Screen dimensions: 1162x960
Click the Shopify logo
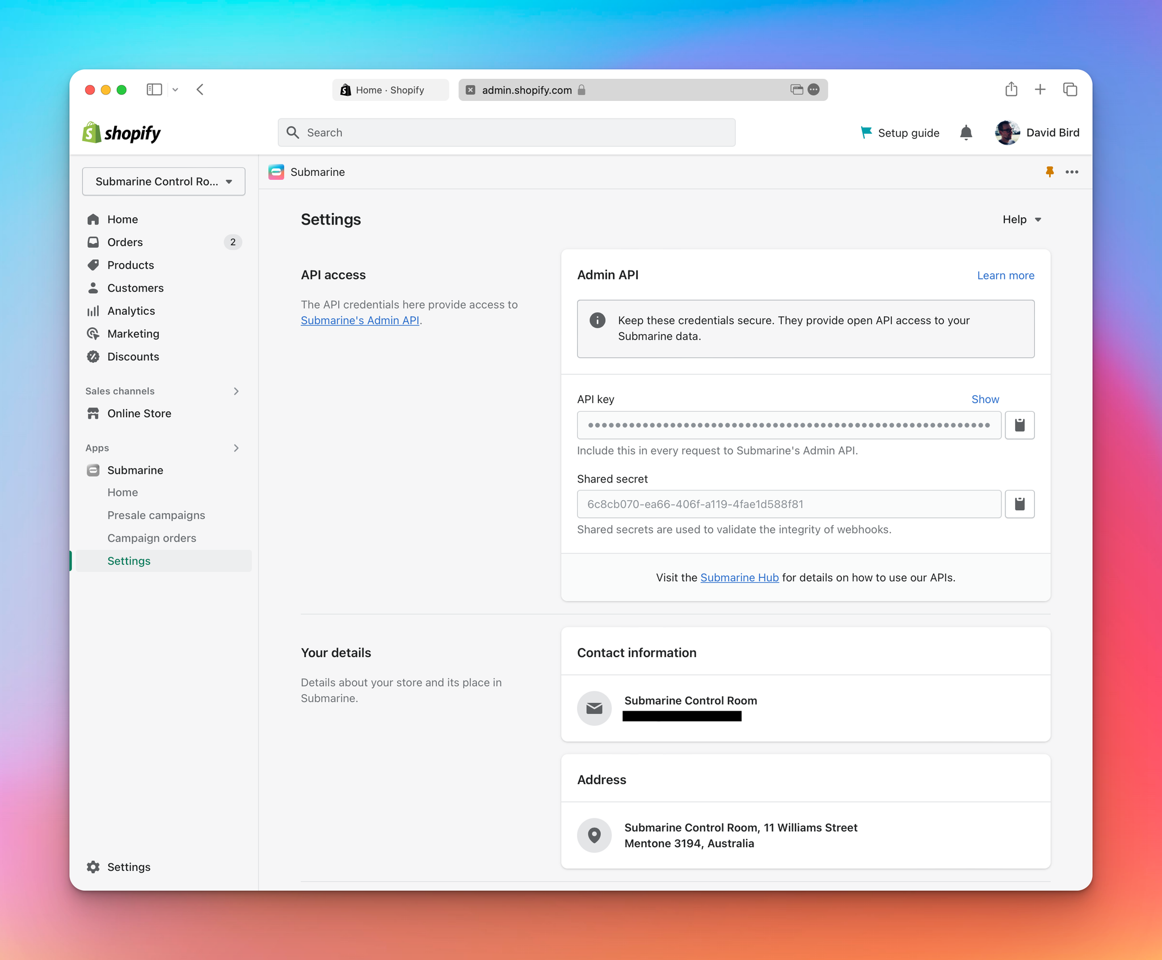121,133
